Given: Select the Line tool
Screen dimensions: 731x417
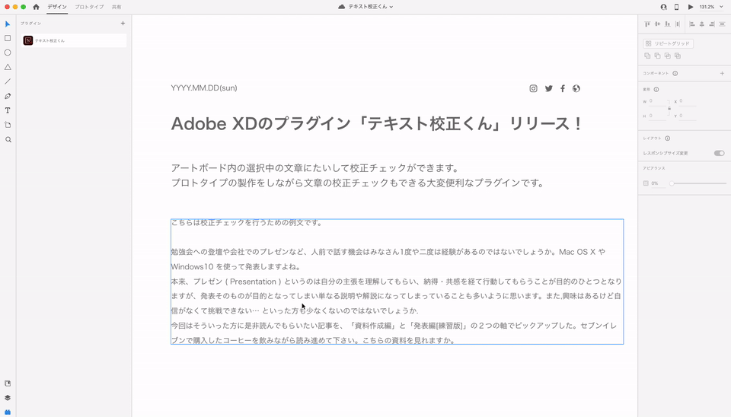Looking at the screenshot, I should [x=8, y=81].
